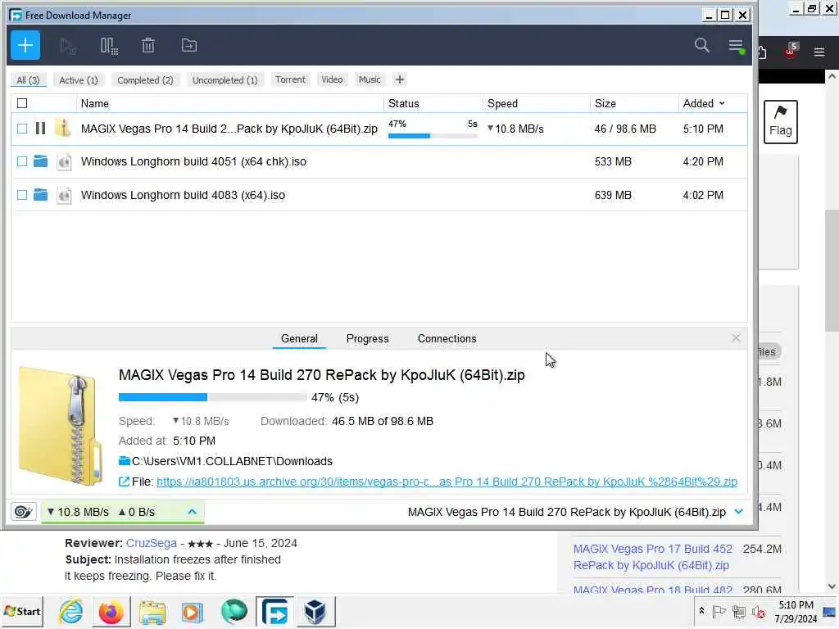Viewport: 839px width, 629px height.
Task: Click the move to folder toolbar icon
Action: [x=189, y=46]
